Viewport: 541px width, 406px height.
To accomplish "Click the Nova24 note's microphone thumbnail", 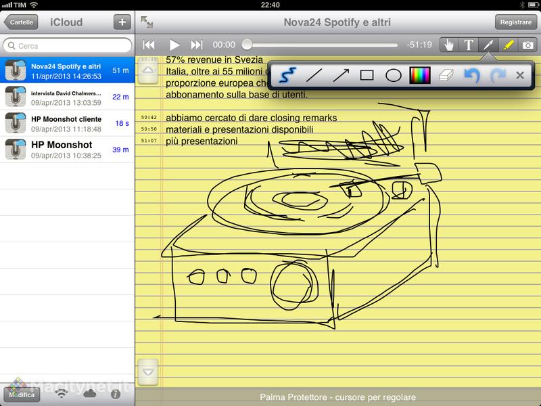I will (16, 70).
